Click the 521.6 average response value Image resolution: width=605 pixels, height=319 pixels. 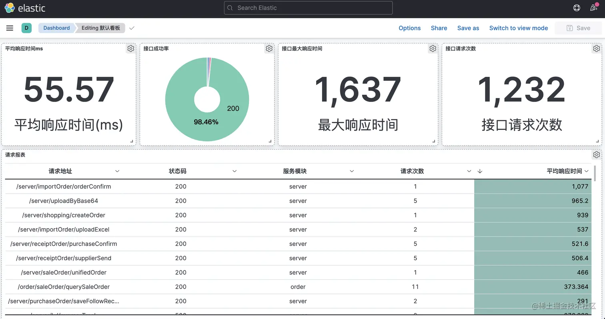[580, 244]
